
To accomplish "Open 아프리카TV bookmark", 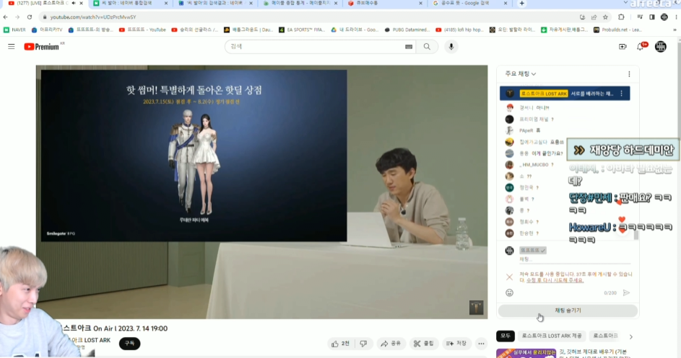I will (47, 30).
